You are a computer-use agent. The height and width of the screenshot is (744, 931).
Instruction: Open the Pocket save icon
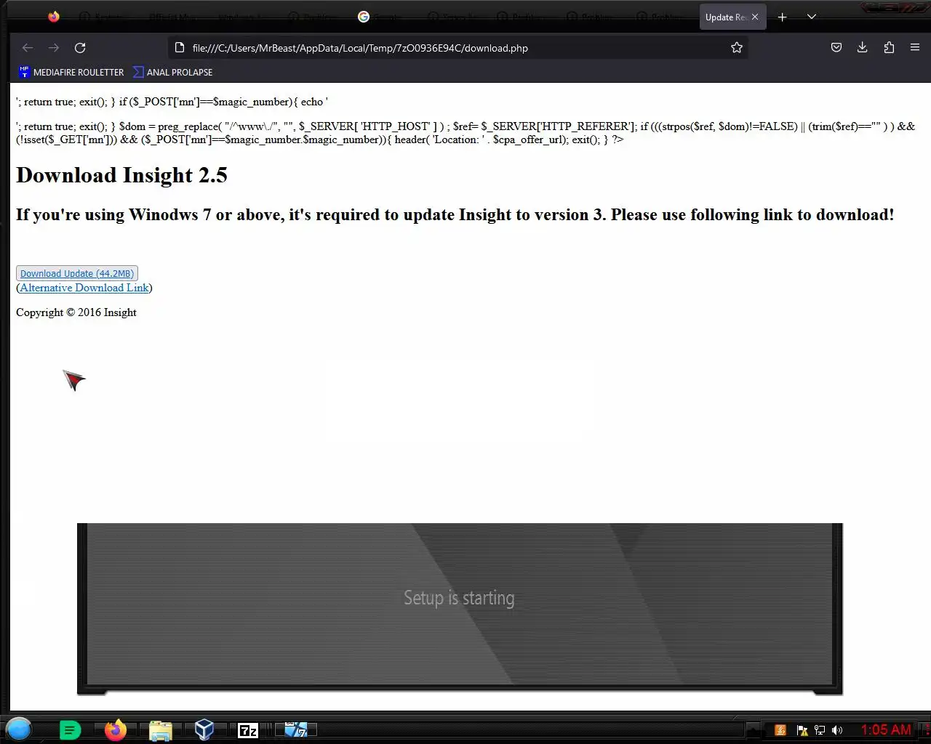click(836, 48)
